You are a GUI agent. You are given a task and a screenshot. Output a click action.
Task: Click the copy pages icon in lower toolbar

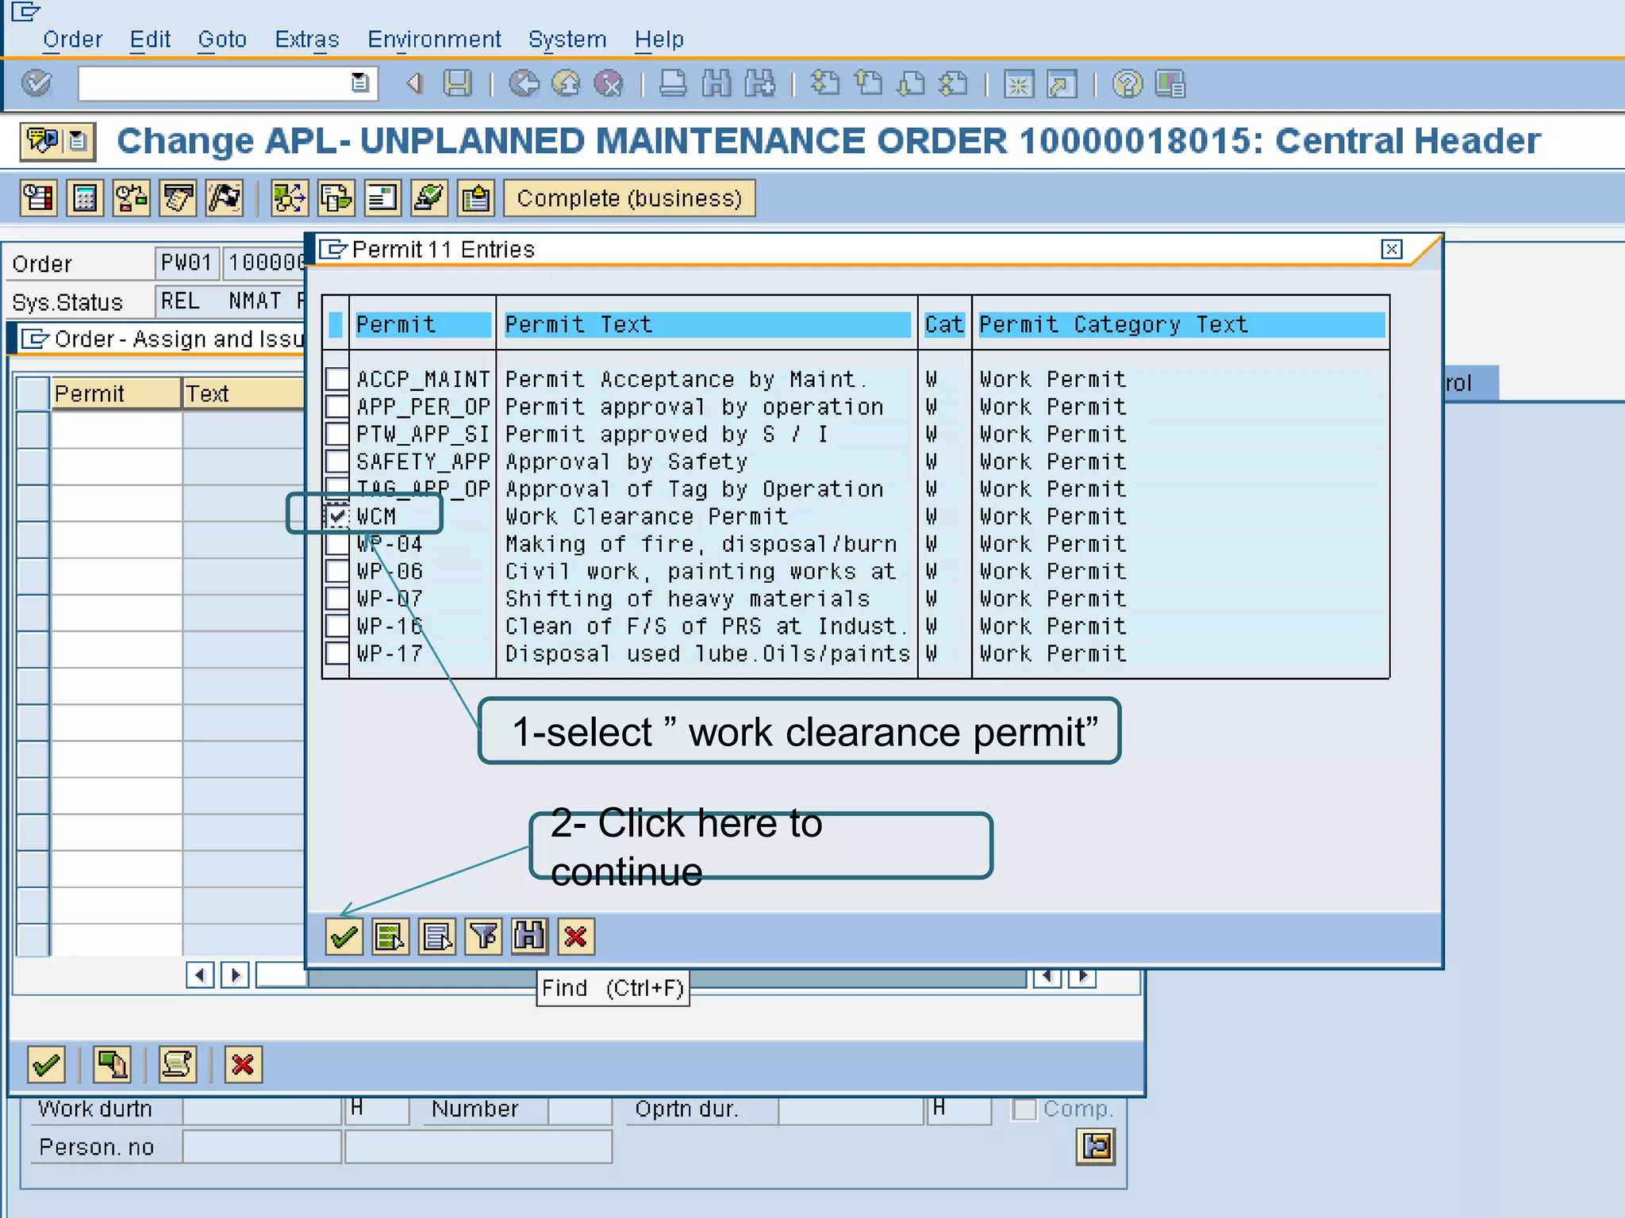tap(112, 1064)
